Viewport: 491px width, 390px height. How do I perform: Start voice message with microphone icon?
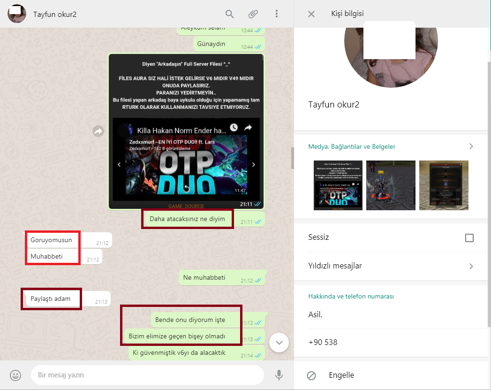click(x=279, y=375)
